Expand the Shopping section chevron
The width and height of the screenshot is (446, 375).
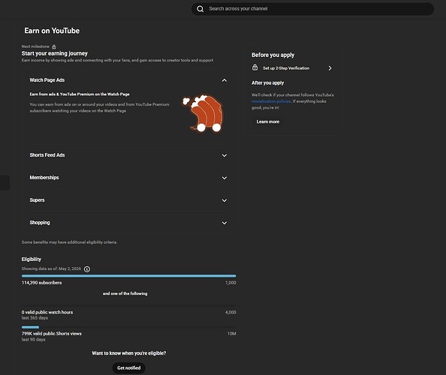click(225, 223)
